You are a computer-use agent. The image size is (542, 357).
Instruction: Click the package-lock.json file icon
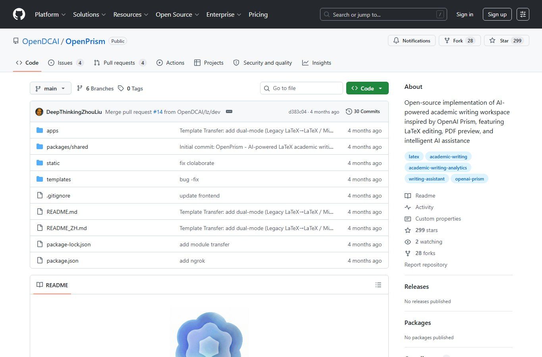(x=40, y=244)
